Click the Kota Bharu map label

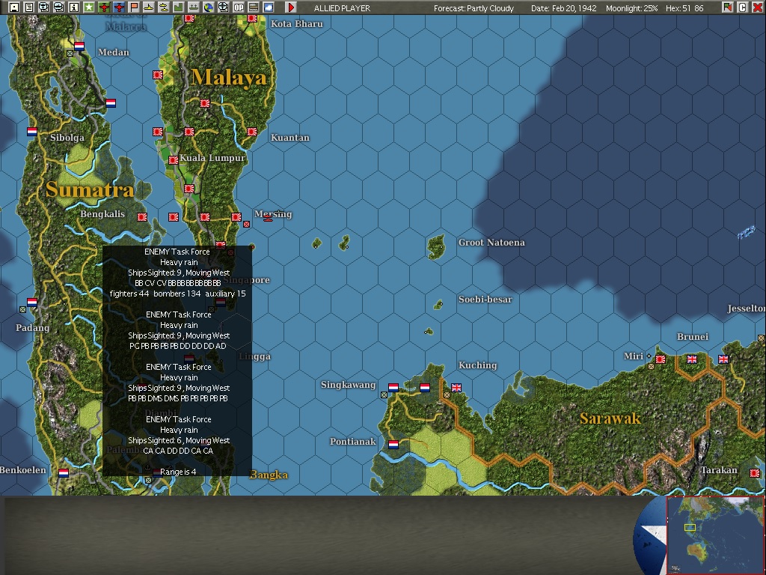296,23
